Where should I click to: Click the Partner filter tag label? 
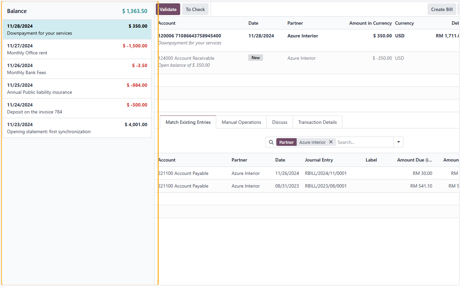coord(286,142)
